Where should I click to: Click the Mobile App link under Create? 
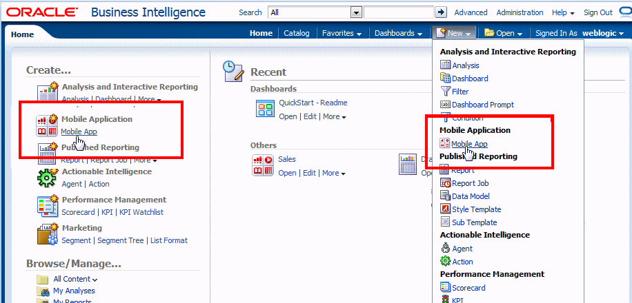(x=79, y=132)
